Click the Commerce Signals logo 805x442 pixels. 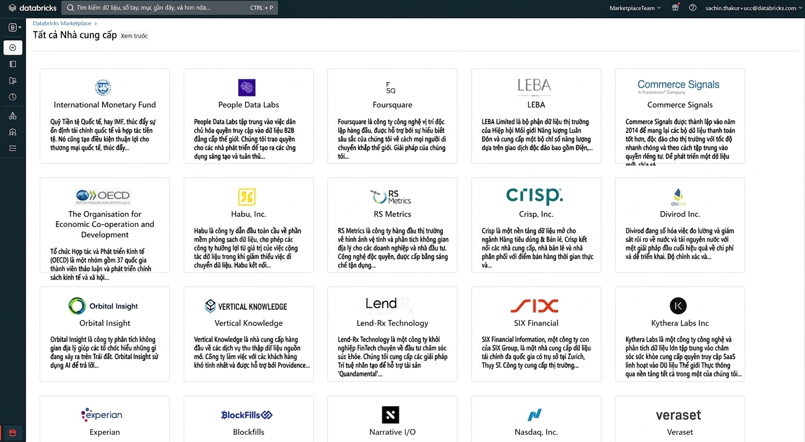(678, 87)
